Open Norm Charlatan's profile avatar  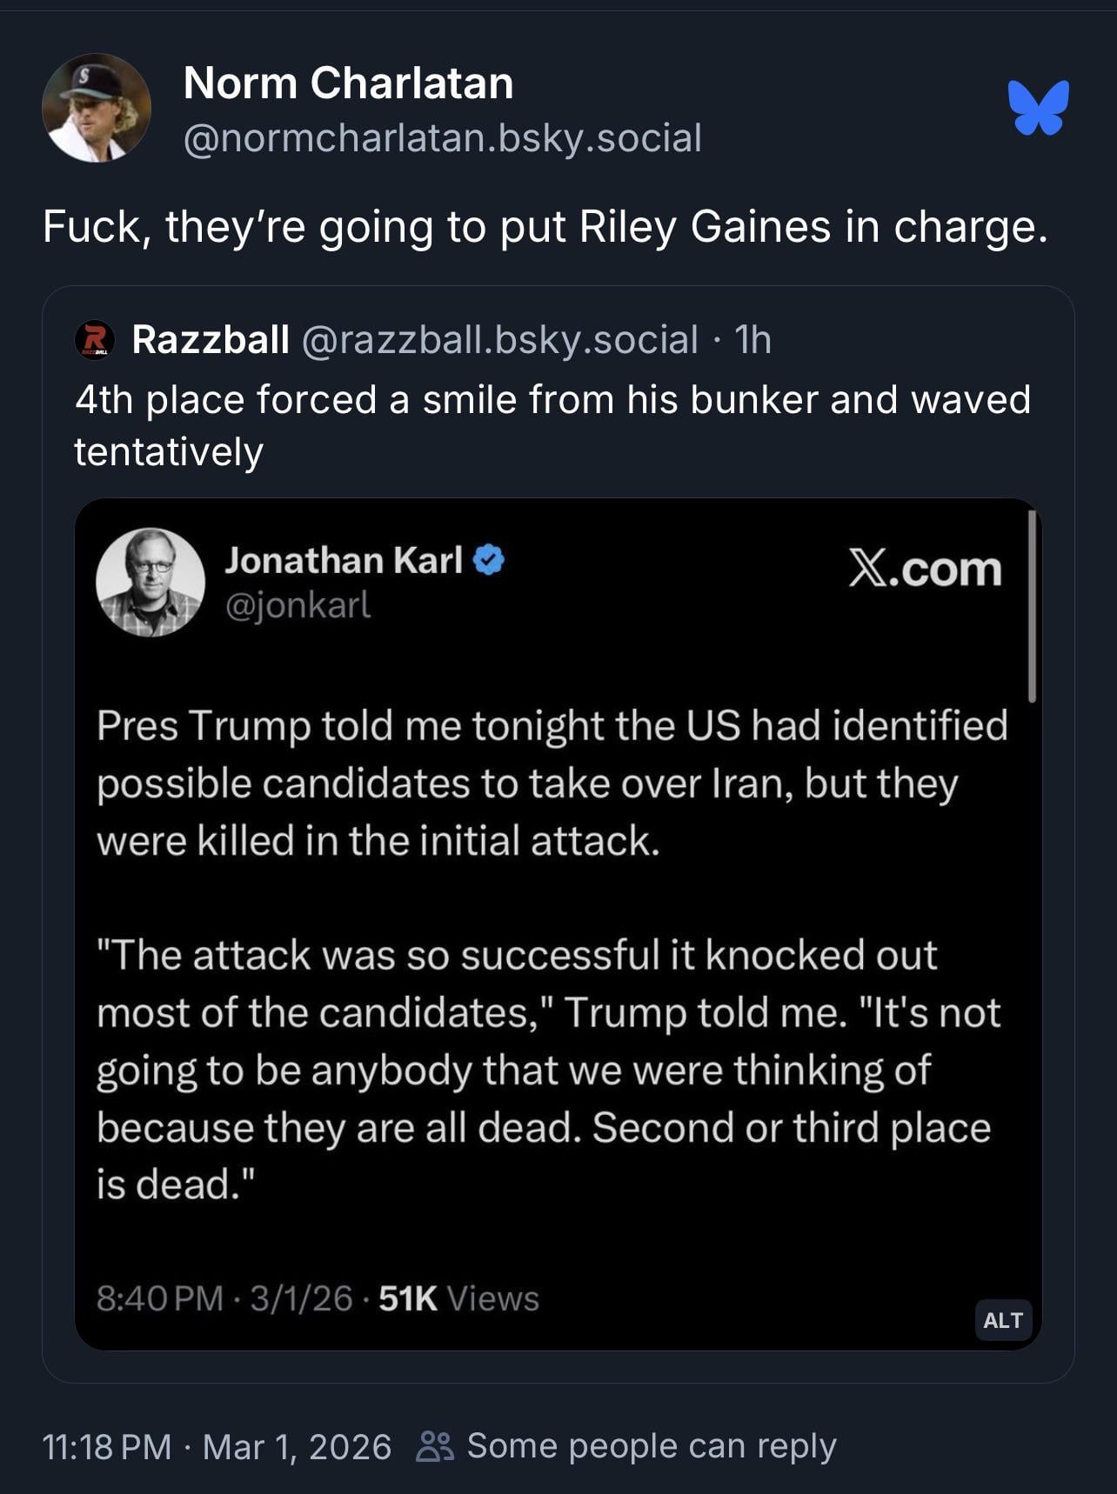(97, 108)
